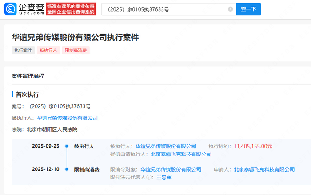Viewport: 311px width, 195px height.
Task: Select the red 被执行人 tag
Action: 49,50
